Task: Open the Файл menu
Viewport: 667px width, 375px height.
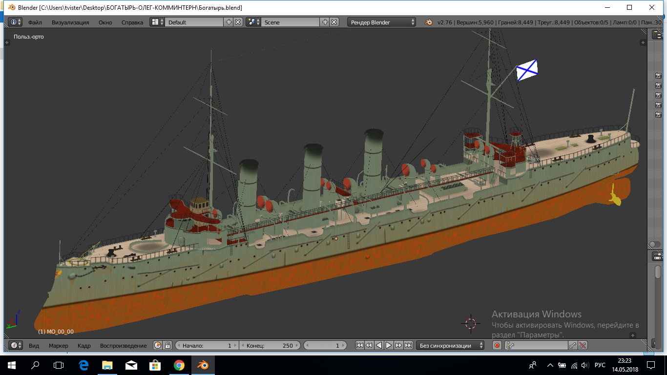Action: click(35, 22)
